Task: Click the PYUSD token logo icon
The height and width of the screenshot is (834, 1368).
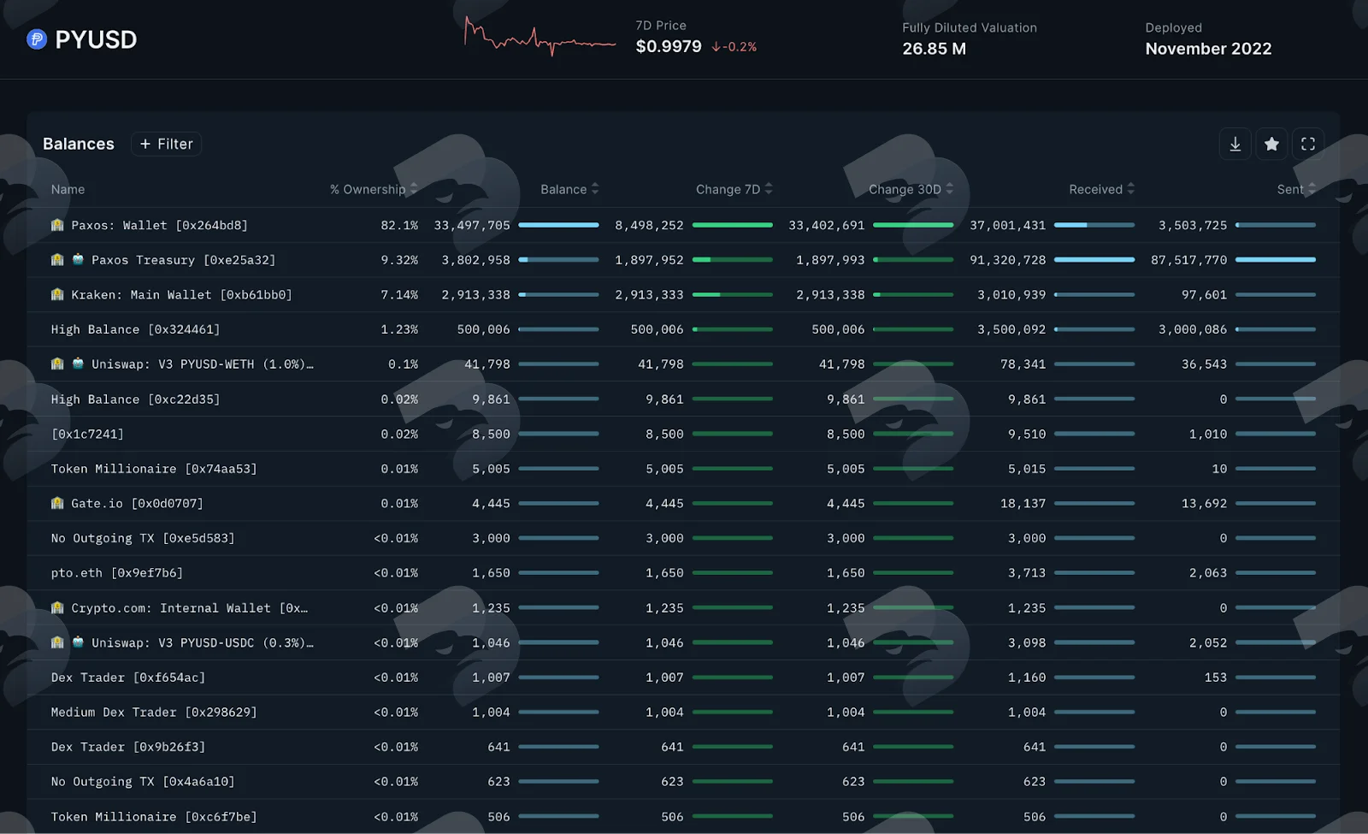Action: coord(37,39)
